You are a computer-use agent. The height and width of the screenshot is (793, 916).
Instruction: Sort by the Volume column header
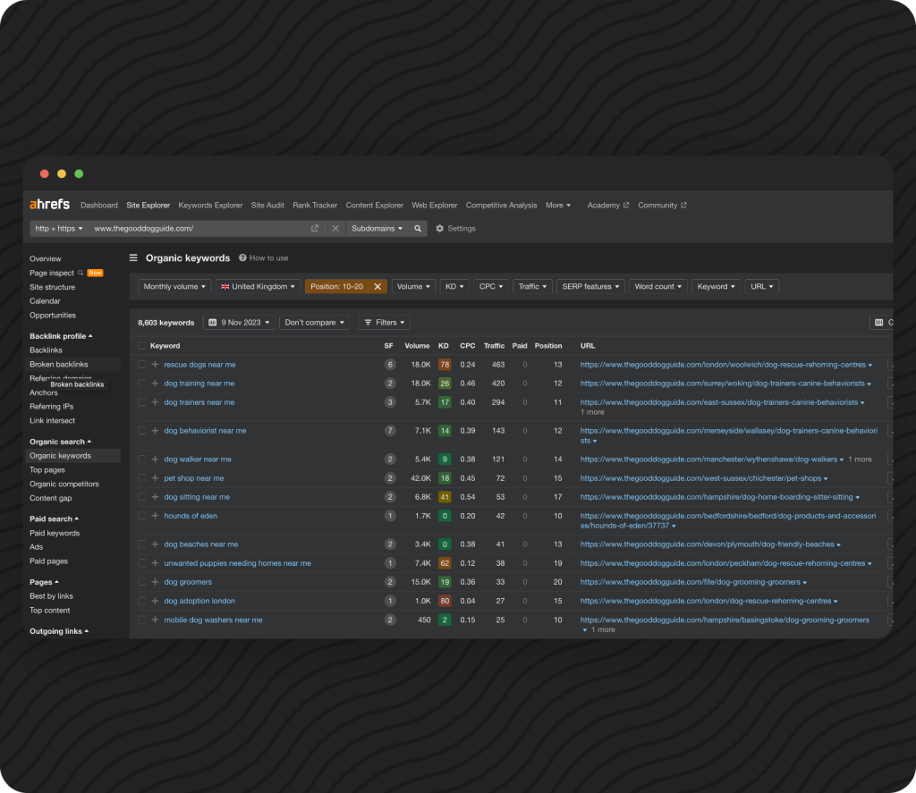[417, 346]
